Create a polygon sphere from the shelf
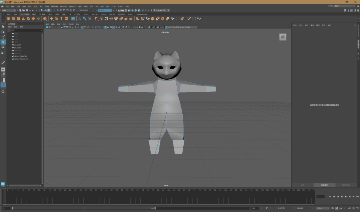 8,19
